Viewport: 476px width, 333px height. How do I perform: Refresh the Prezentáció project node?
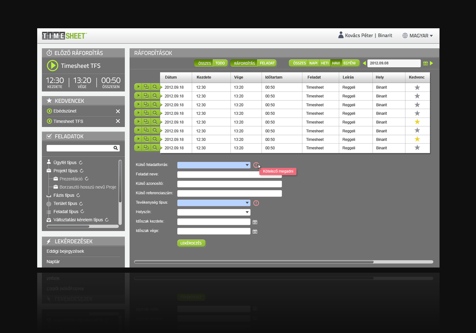87,179
